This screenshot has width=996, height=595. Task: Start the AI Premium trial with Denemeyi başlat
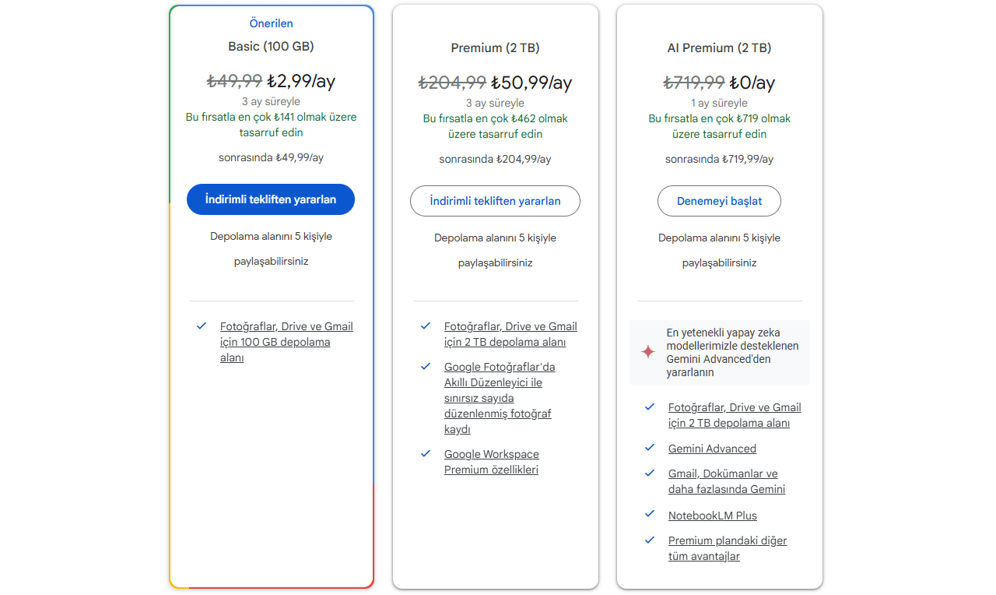(719, 201)
